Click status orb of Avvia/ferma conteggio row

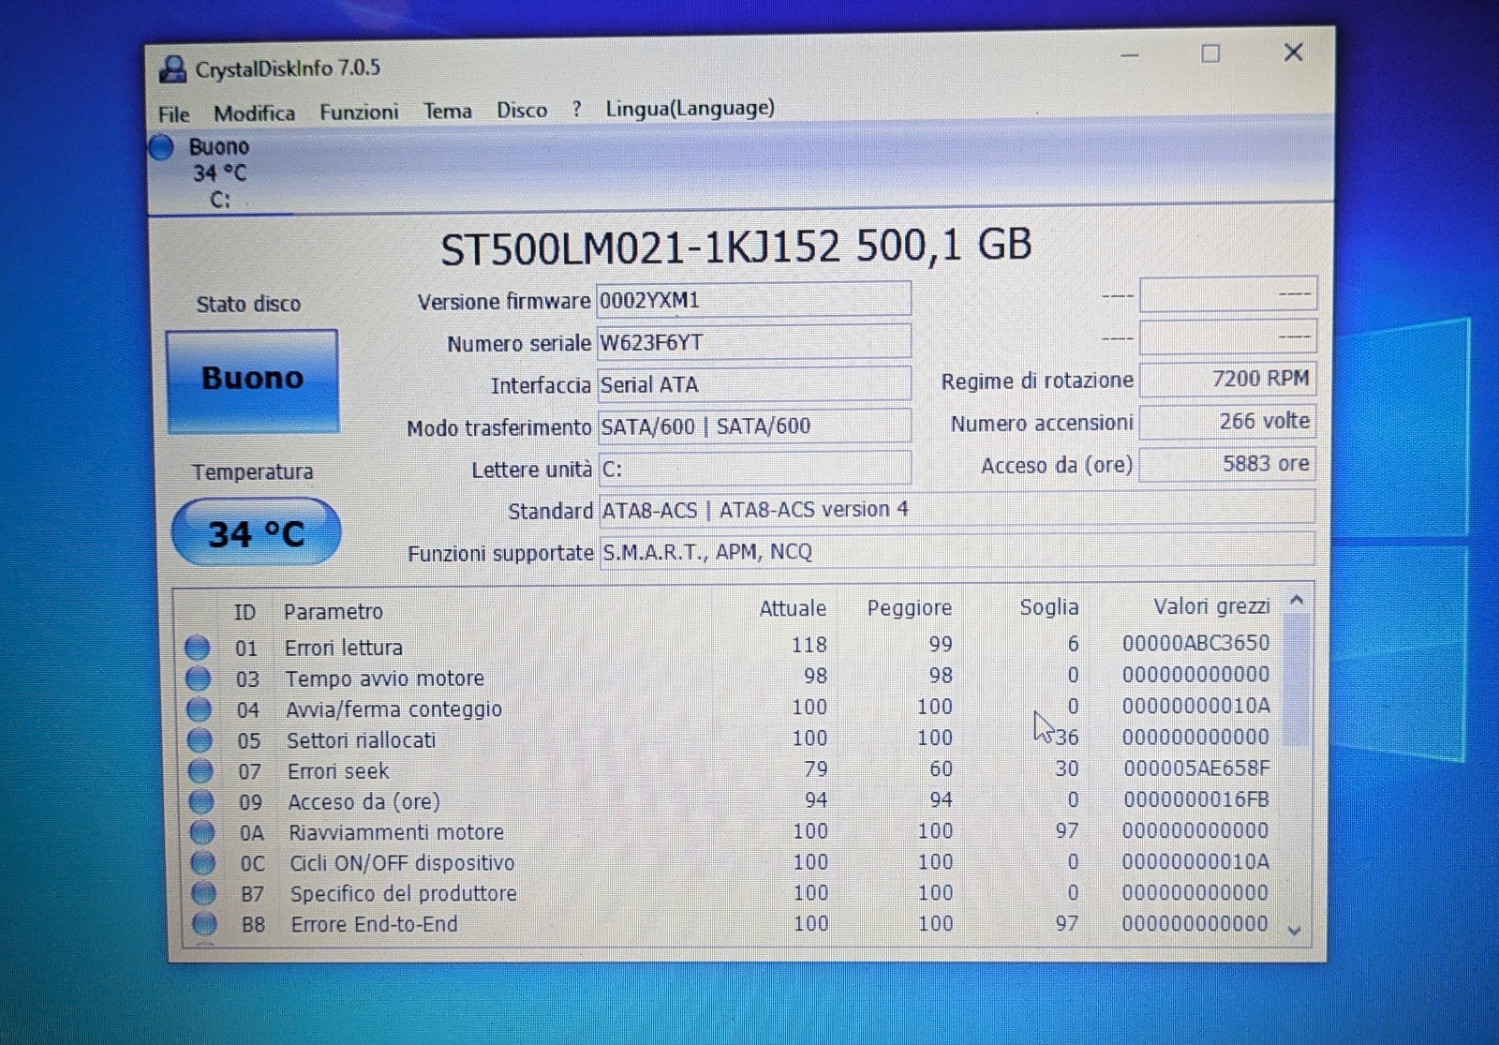point(199,709)
